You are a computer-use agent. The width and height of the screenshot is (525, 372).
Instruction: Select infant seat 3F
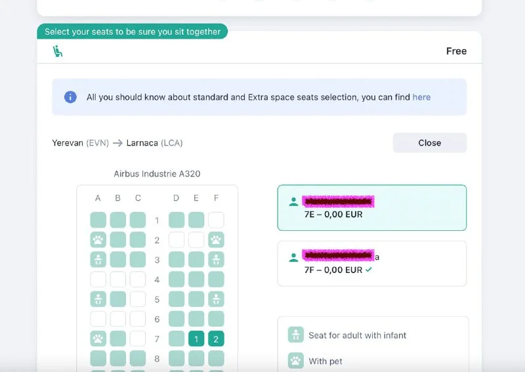click(216, 260)
